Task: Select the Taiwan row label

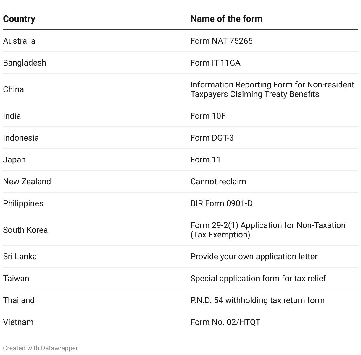Action: [x=16, y=278]
